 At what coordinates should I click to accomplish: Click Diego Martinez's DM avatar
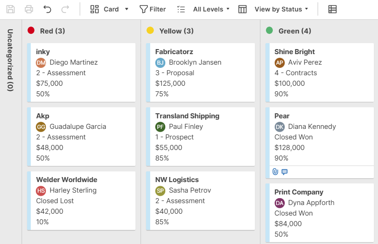coord(41,62)
